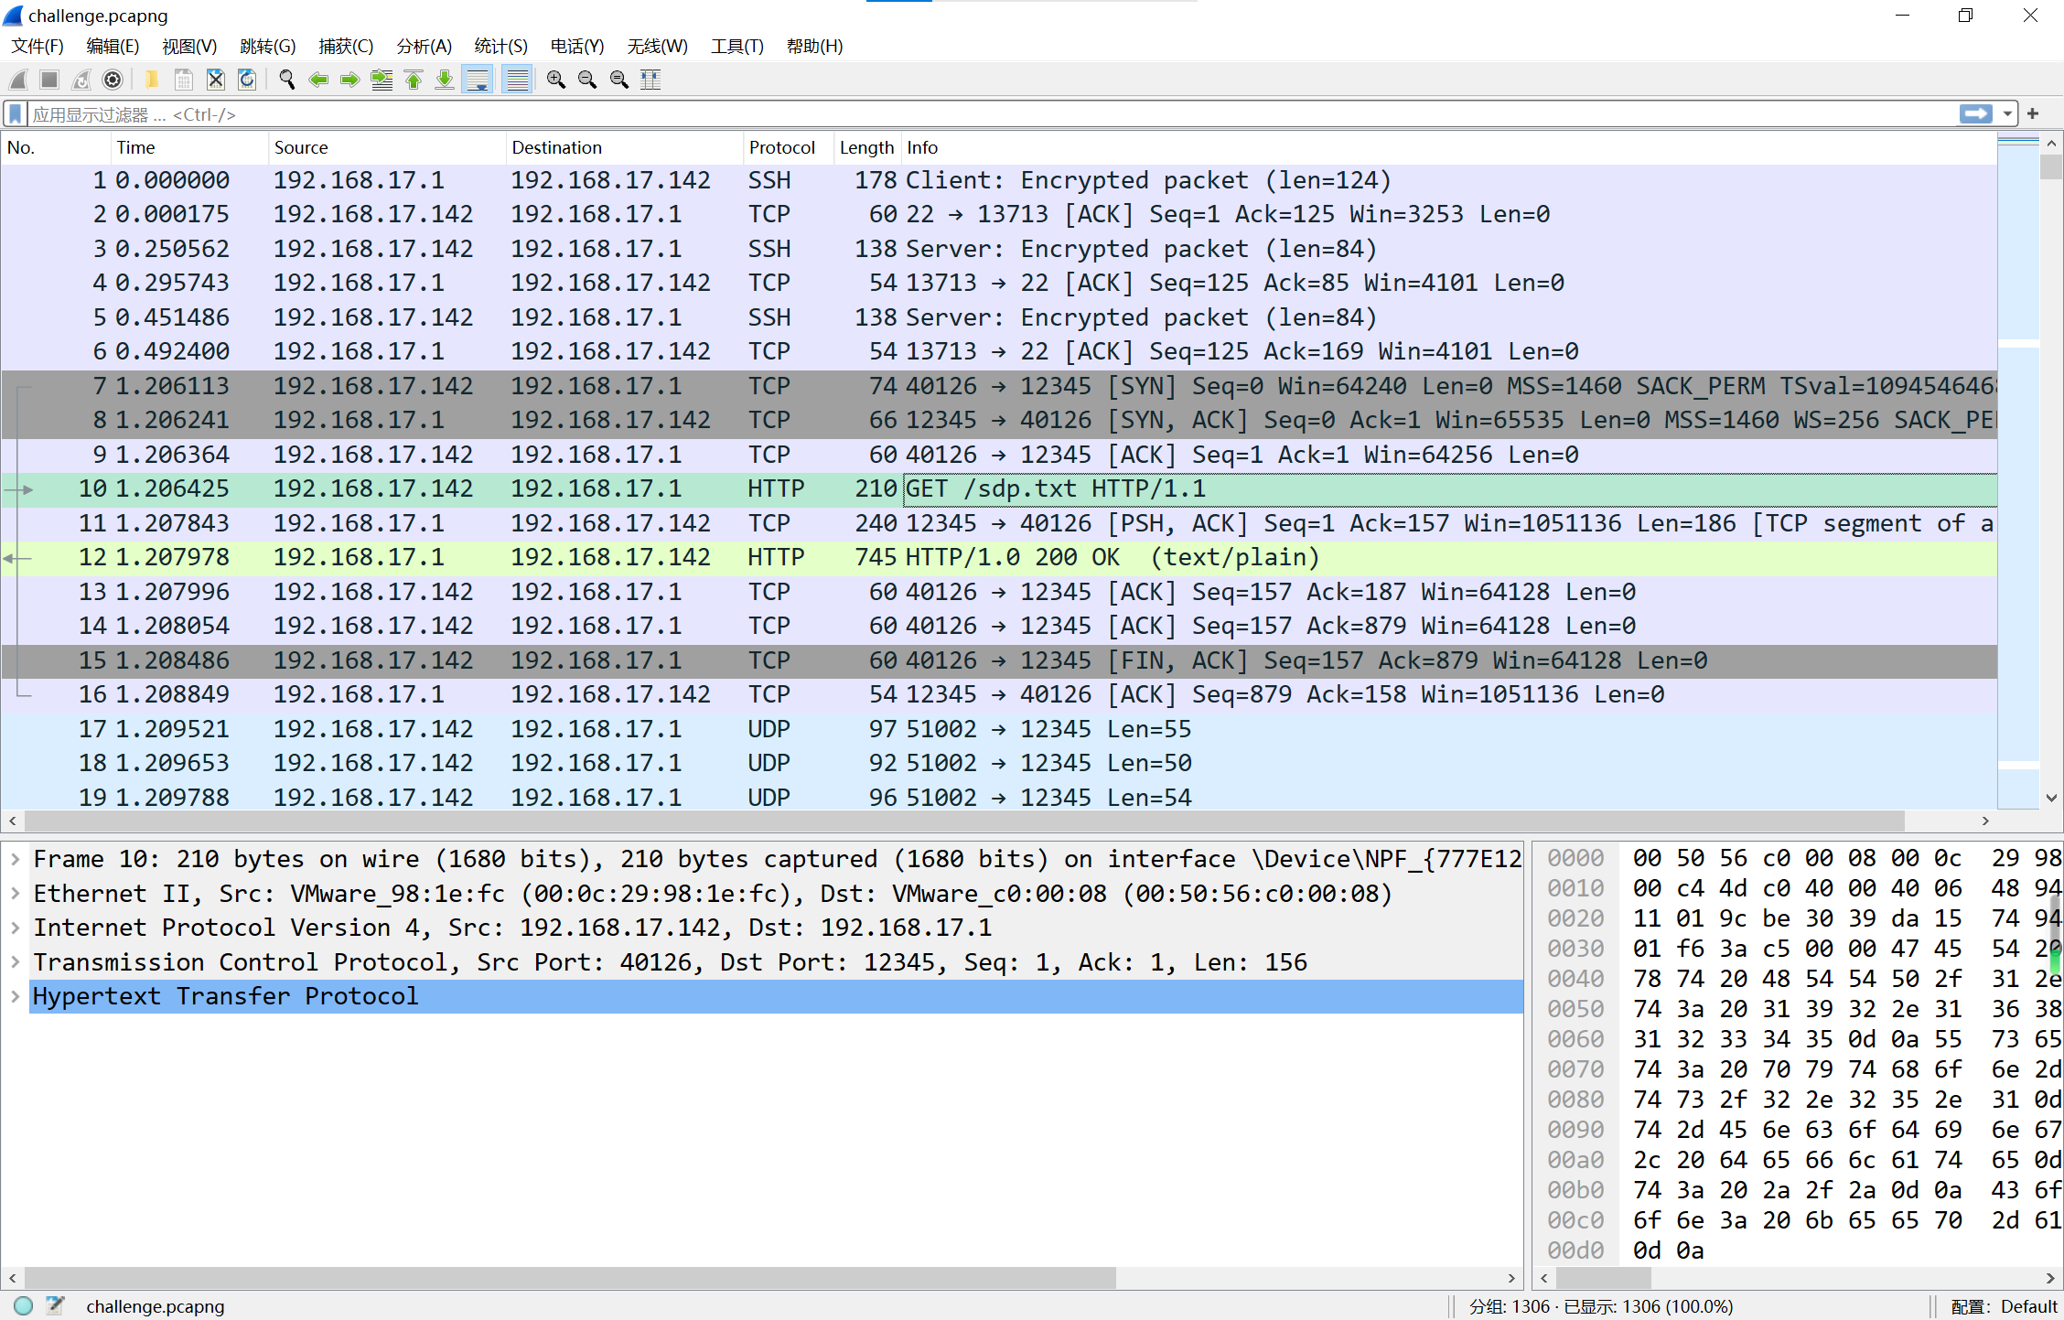This screenshot has width=2064, height=1320.
Task: Open the 统计(S) menu
Action: [x=500, y=47]
